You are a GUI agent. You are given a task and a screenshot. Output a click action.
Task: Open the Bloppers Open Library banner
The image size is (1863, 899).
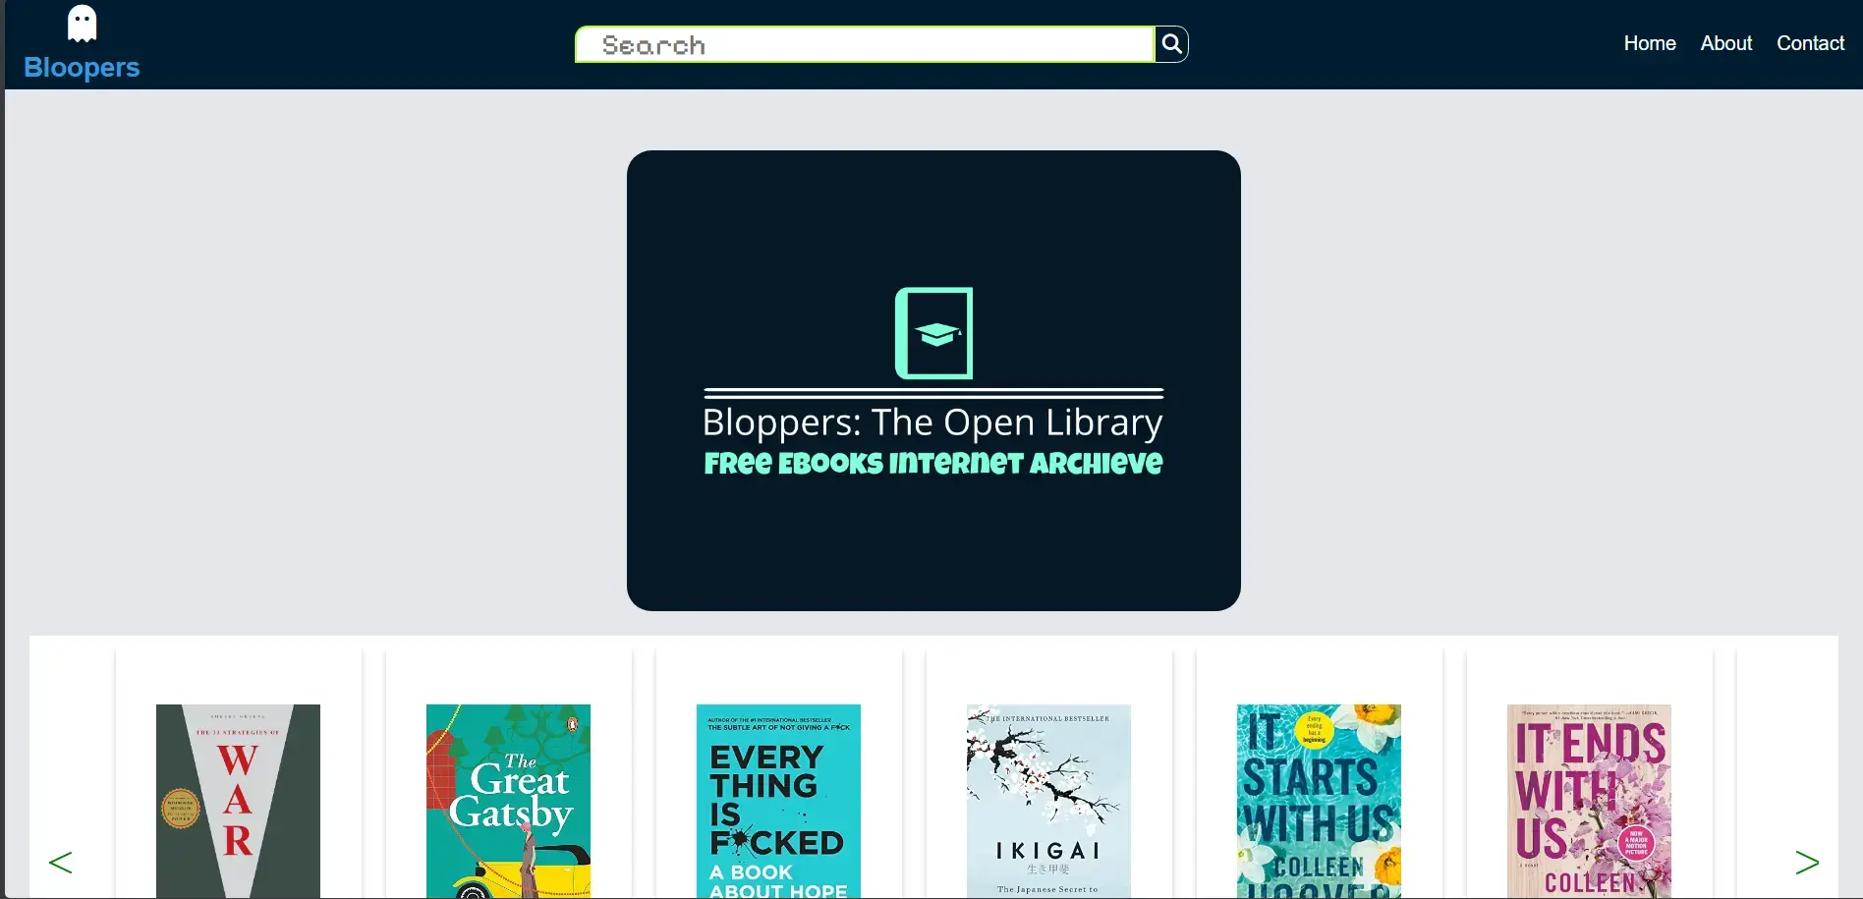[x=932, y=379]
